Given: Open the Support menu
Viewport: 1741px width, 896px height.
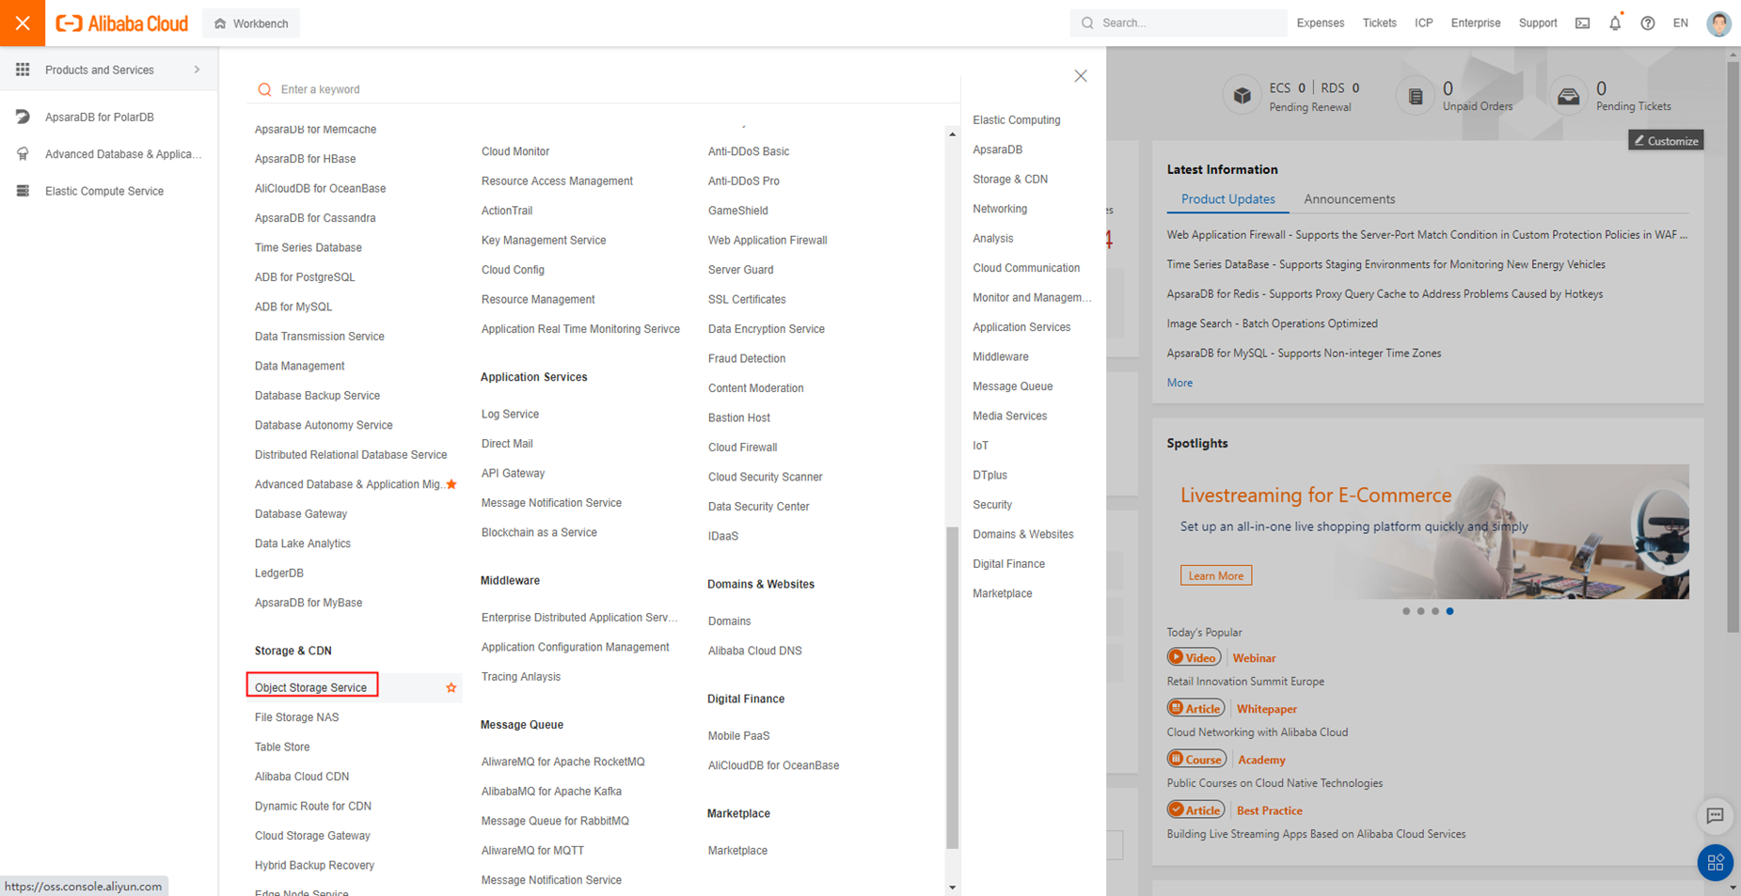Looking at the screenshot, I should [1537, 23].
